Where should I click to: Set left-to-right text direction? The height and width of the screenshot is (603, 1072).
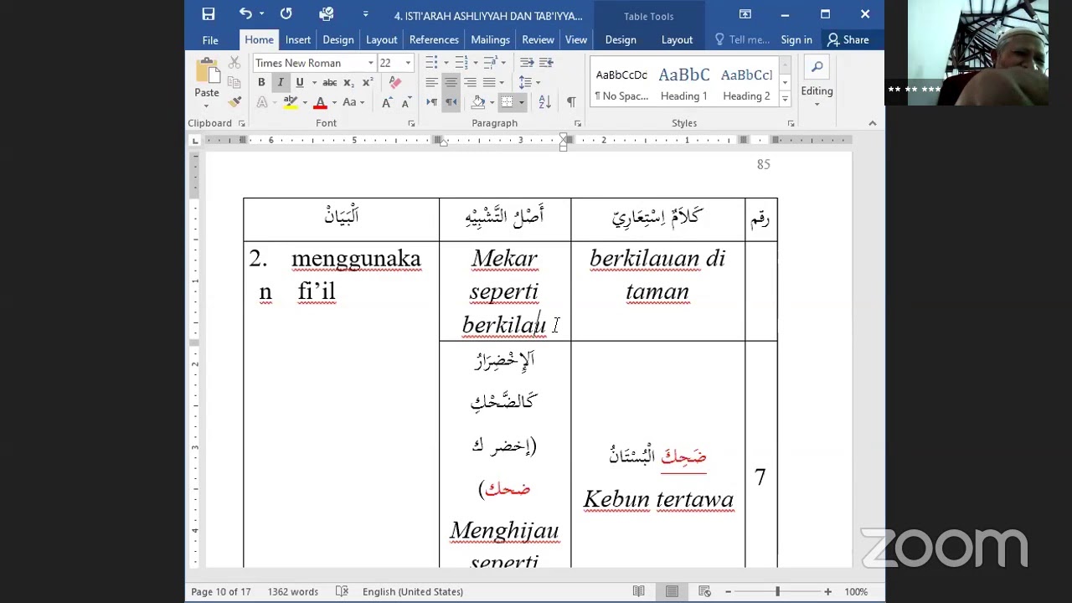tap(432, 102)
